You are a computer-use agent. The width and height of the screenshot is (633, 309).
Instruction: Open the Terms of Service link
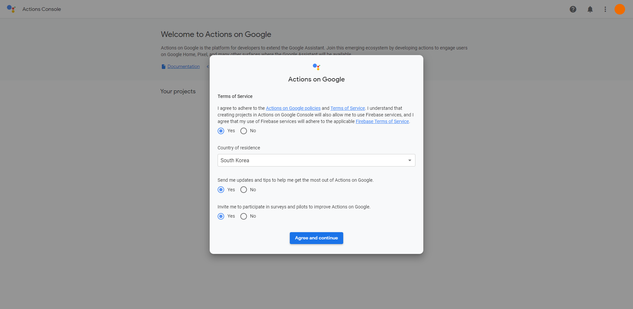pyautogui.click(x=347, y=108)
